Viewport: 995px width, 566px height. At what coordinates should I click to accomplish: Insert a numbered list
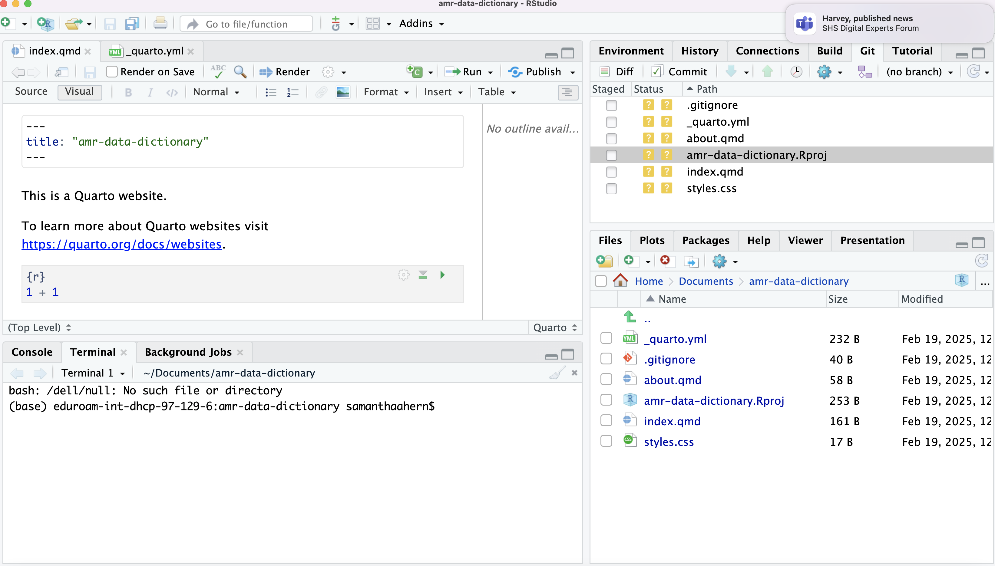tap(293, 92)
